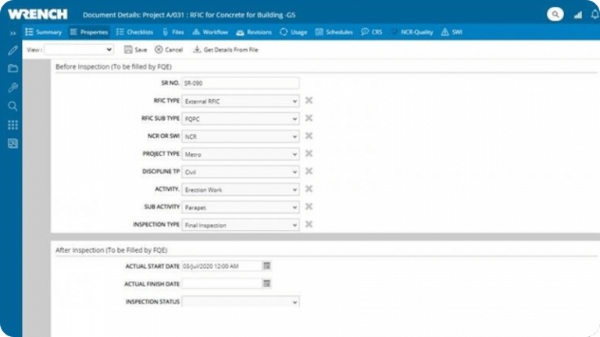Viewport: 600px width, 337px height.
Task: Click the WRENCH logo
Action: click(37, 15)
